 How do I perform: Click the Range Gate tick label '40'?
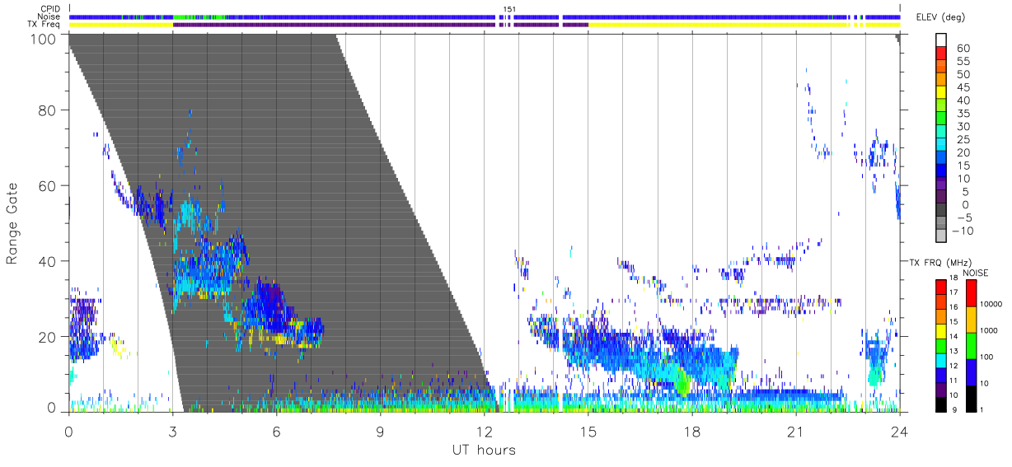(x=49, y=261)
